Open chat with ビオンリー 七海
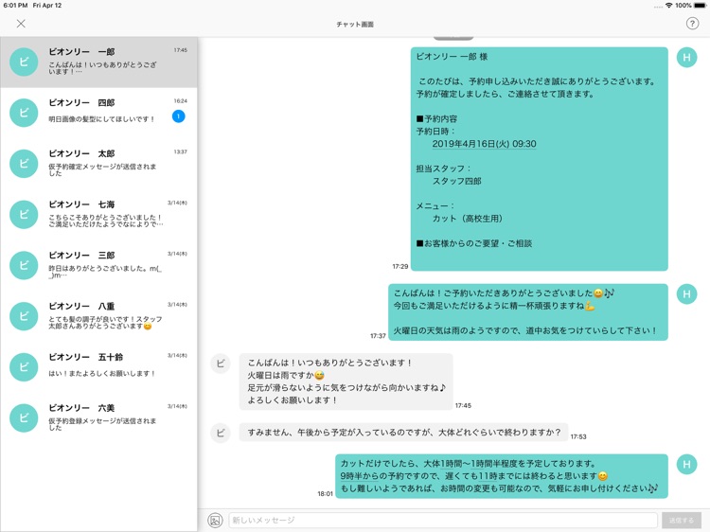710x532 pixels. 98,214
